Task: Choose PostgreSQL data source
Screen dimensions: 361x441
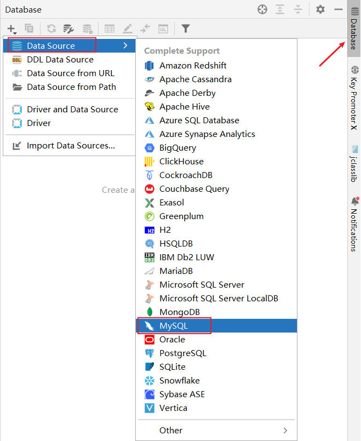Action: (x=182, y=353)
